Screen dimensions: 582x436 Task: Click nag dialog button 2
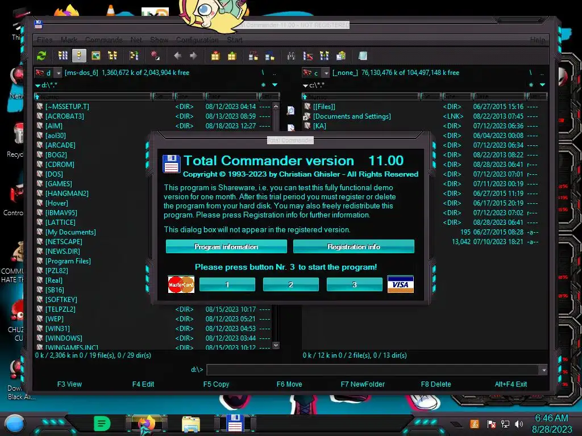point(290,284)
